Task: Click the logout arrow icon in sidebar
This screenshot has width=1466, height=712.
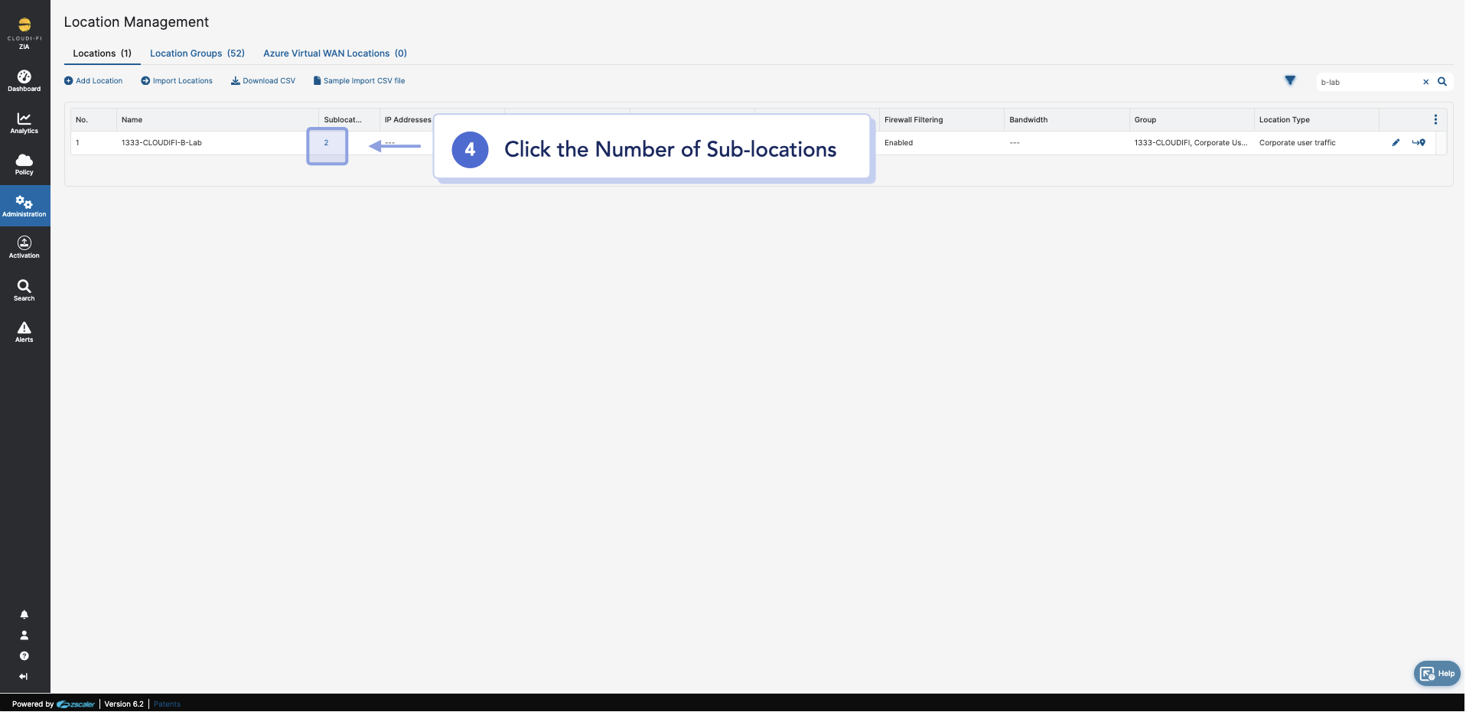Action: pyautogui.click(x=24, y=677)
